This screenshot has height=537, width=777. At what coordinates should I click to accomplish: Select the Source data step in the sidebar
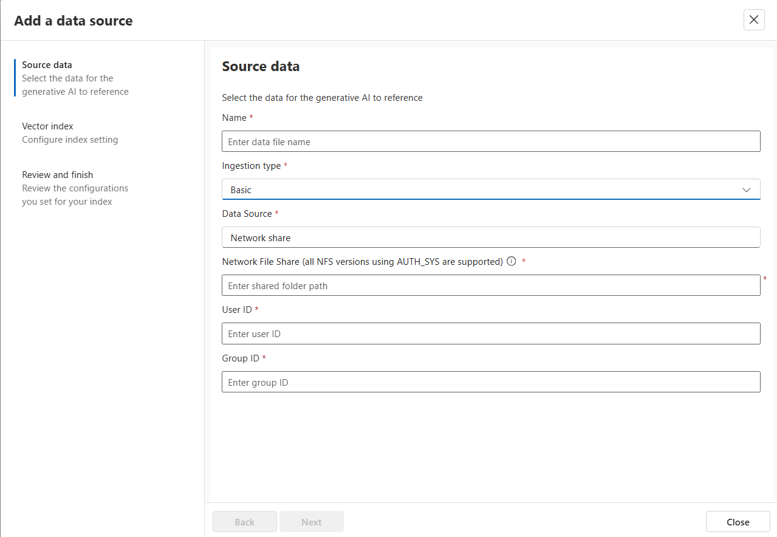click(x=47, y=64)
